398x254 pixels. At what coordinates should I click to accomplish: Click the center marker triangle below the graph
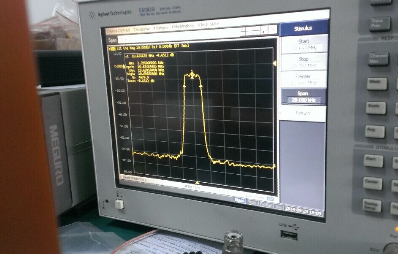pyautogui.click(x=197, y=183)
